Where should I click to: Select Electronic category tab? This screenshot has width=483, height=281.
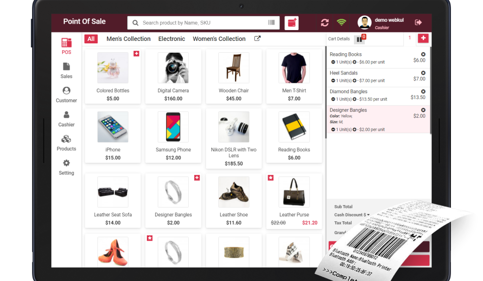click(172, 39)
